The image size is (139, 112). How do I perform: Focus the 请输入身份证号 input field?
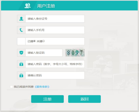pyautogui.click(x=55, y=19)
